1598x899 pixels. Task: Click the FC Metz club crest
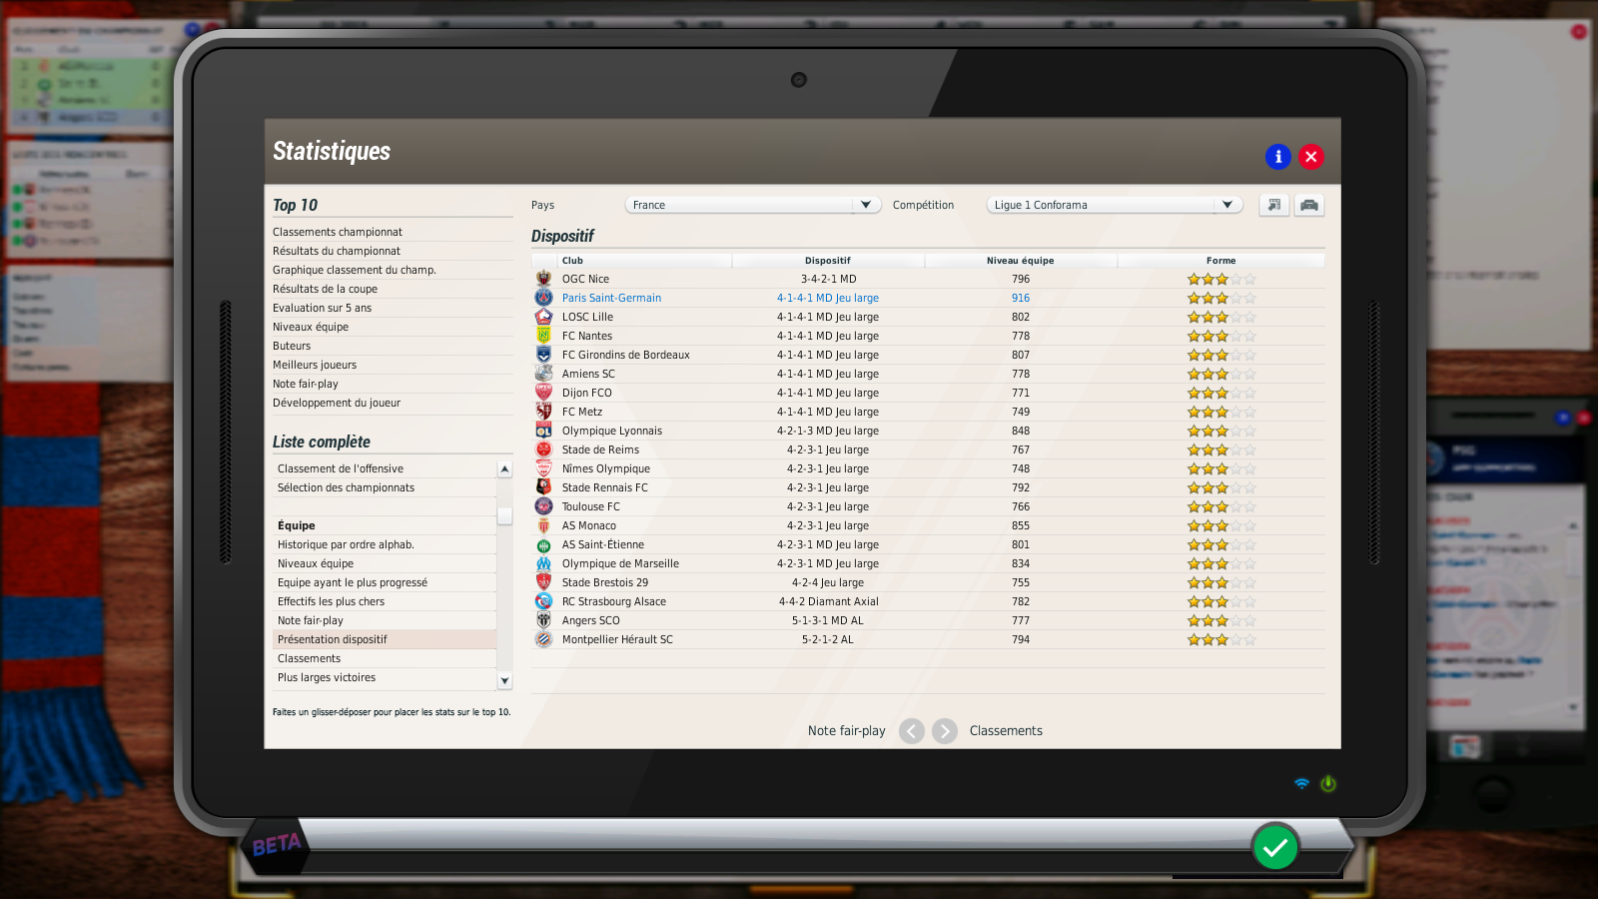coord(543,412)
